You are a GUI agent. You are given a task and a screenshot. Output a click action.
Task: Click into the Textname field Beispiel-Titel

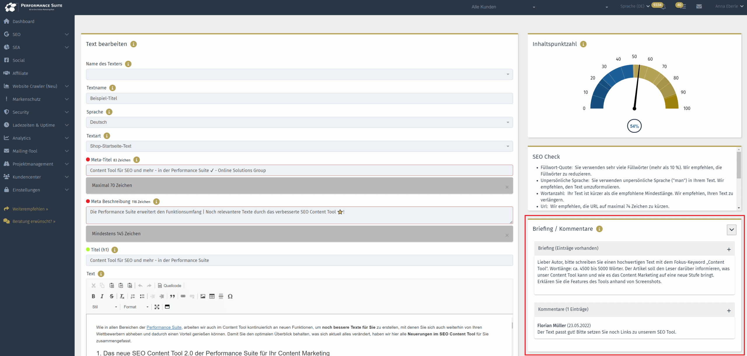coord(299,98)
